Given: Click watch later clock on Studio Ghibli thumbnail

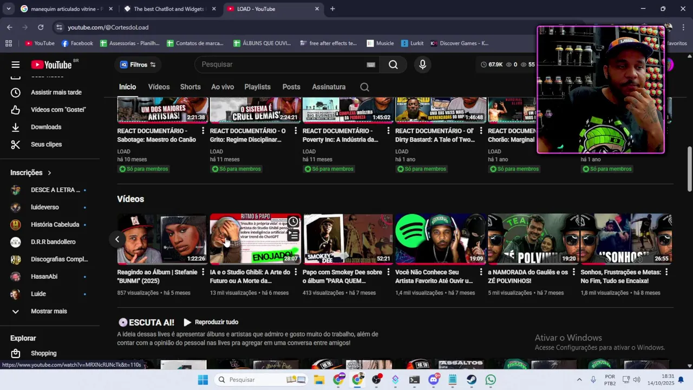Looking at the screenshot, I should coord(293,222).
